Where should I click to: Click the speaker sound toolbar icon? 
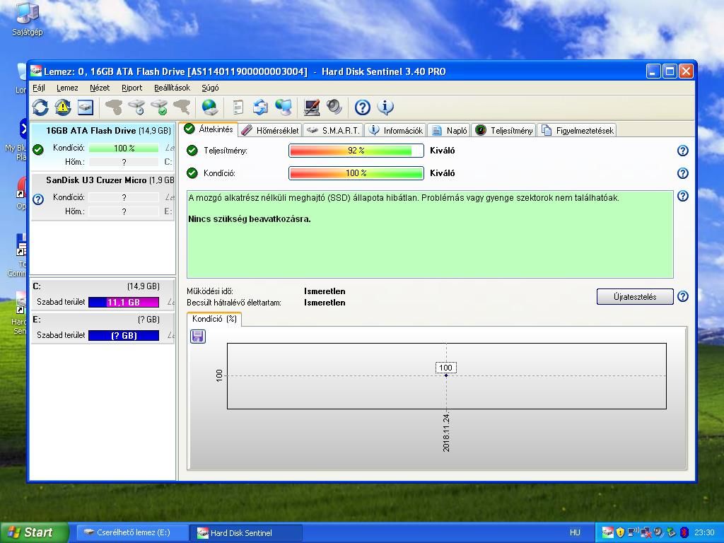[x=334, y=107]
